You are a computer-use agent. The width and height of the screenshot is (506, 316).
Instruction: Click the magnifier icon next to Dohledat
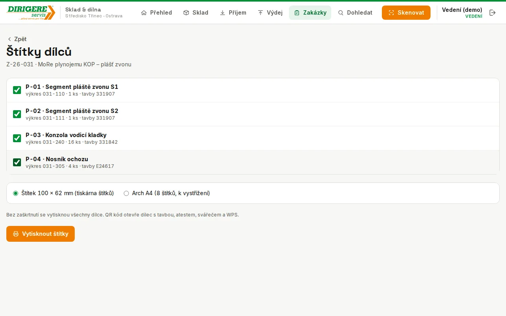[x=341, y=13]
